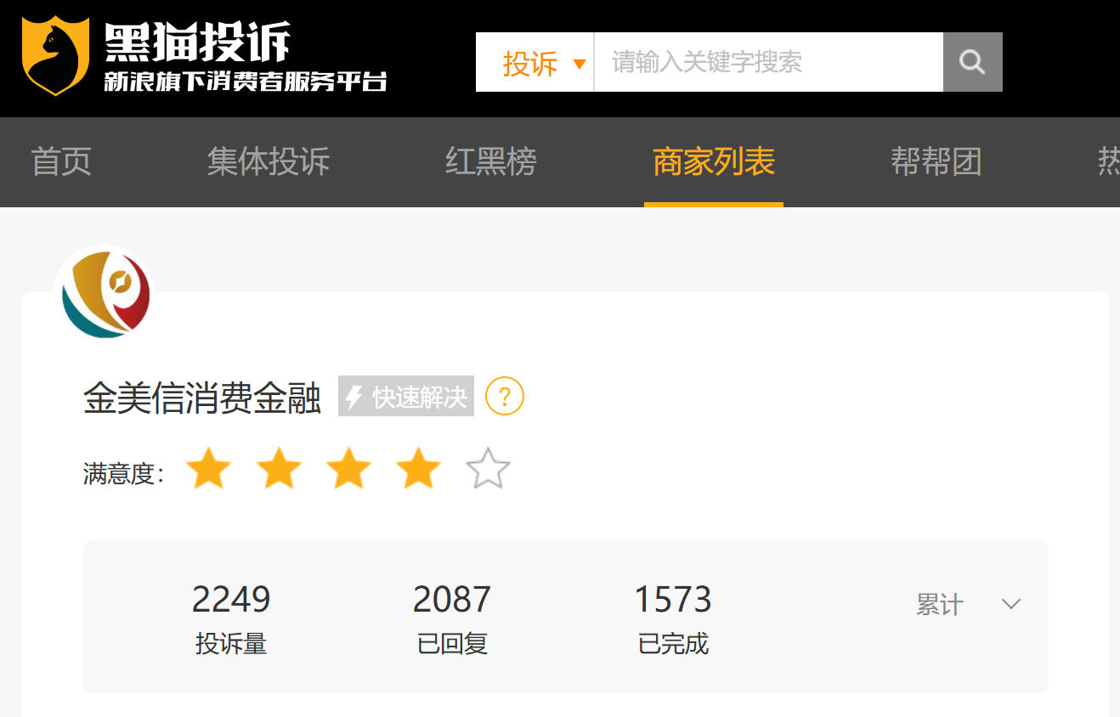Image resolution: width=1120 pixels, height=717 pixels.
Task: Expand the 累计 period dropdown
Action: click(x=968, y=605)
